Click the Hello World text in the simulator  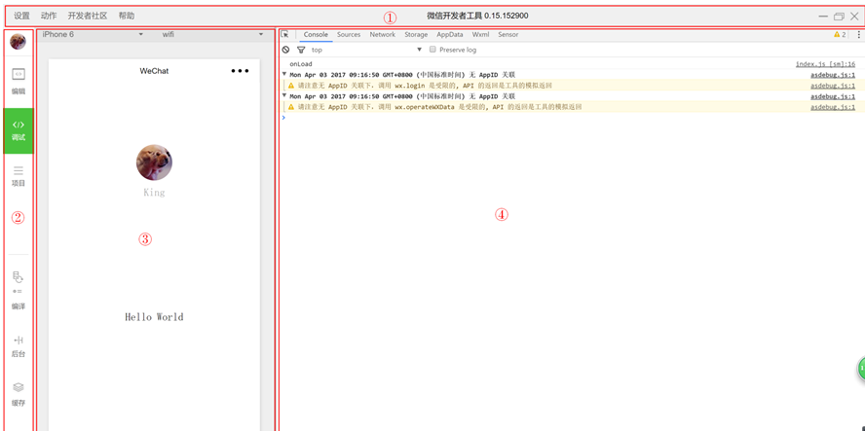[154, 317]
